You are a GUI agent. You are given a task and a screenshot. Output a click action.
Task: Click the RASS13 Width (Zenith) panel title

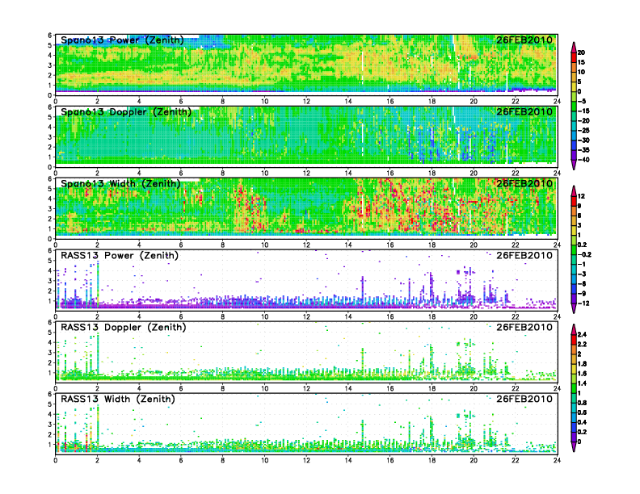118,399
